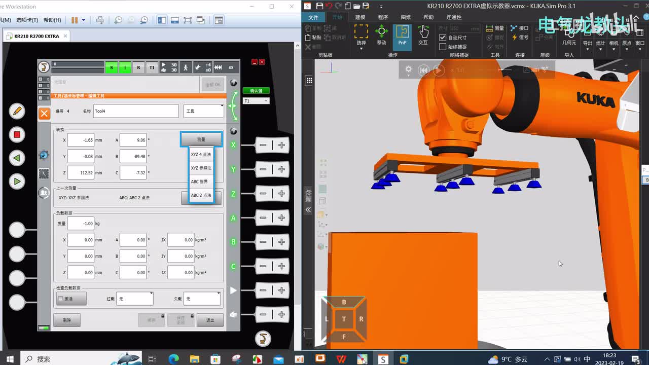Click the simulation settings gear in the 3D view
This screenshot has width=649, height=365.
[x=408, y=70]
